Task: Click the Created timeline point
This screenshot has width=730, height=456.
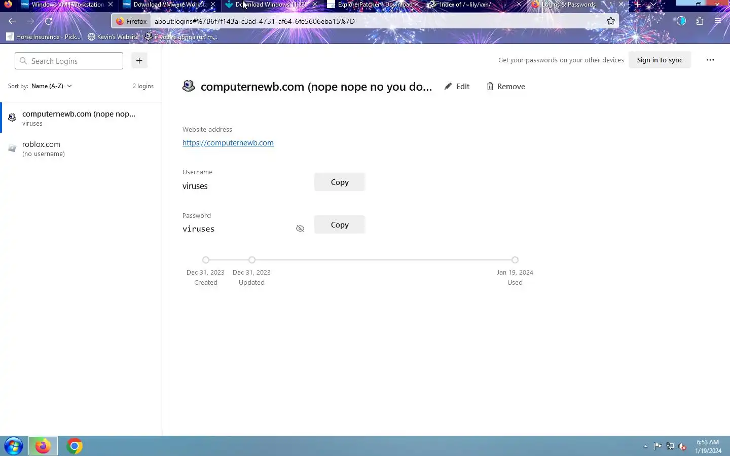Action: (x=205, y=260)
